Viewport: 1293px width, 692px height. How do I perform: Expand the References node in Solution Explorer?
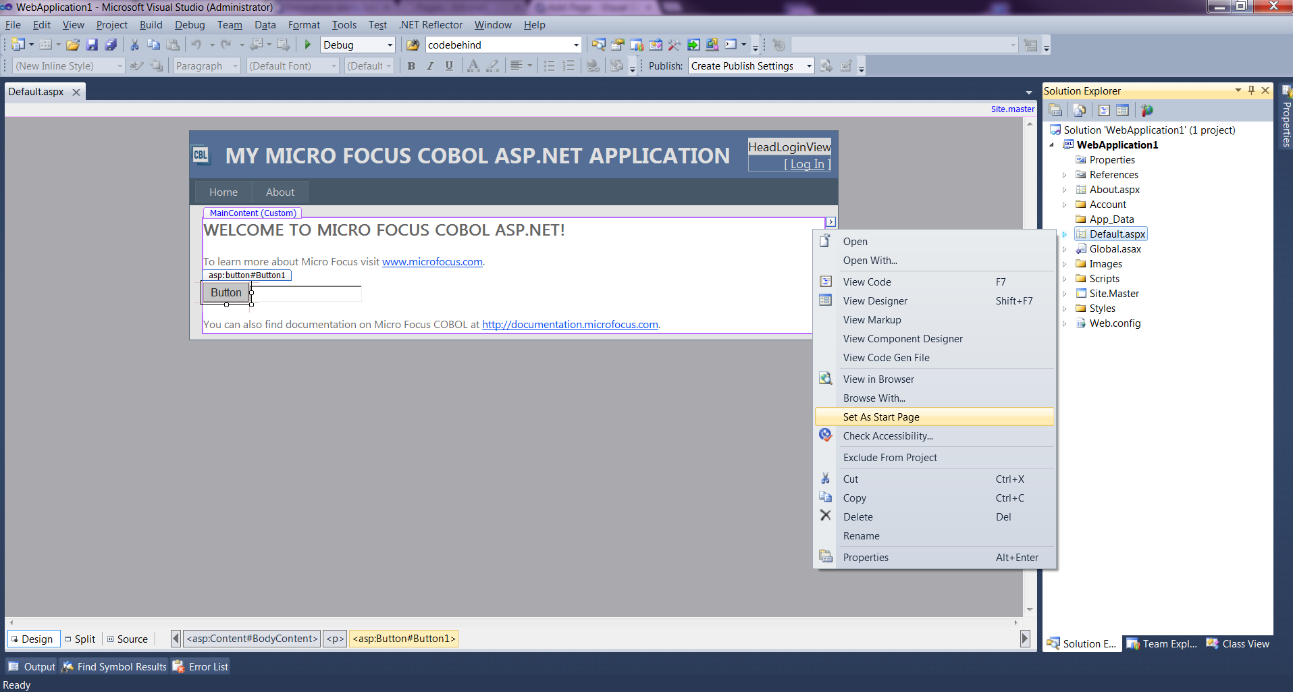(x=1065, y=175)
